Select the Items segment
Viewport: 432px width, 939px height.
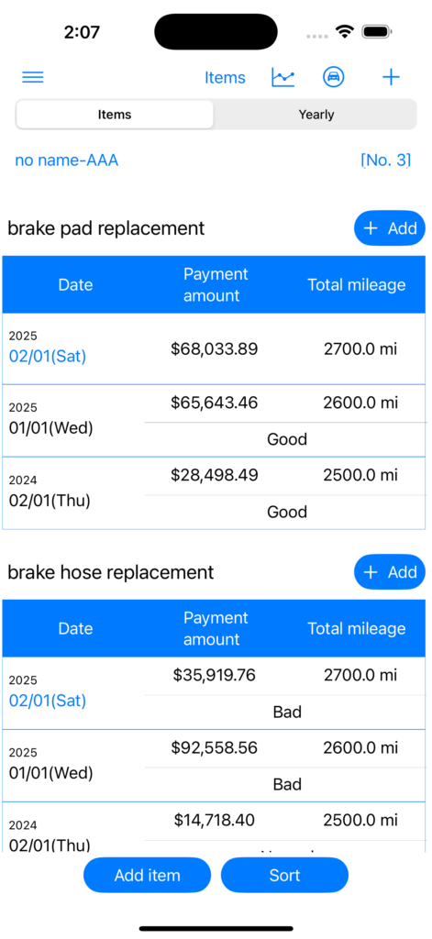coord(115,115)
